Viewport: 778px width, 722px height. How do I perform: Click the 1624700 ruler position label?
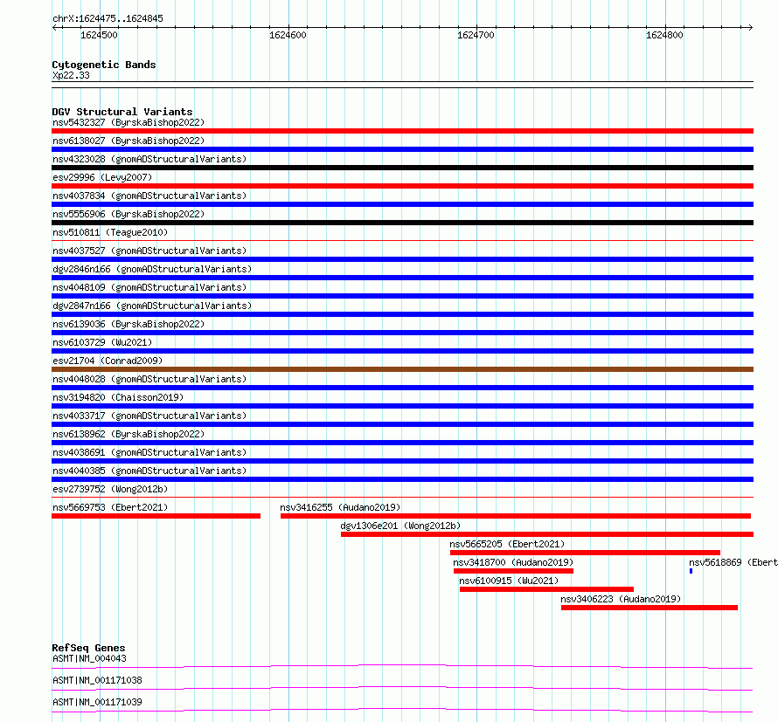476,35
